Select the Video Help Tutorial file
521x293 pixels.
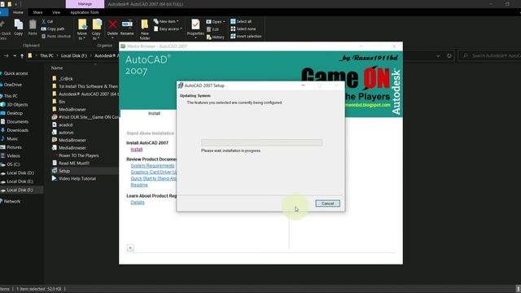point(77,179)
